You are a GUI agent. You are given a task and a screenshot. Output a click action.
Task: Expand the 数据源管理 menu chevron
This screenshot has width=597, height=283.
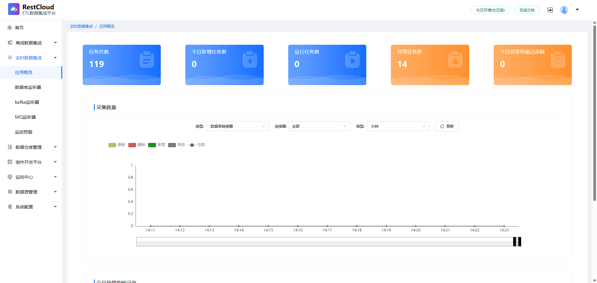point(55,192)
